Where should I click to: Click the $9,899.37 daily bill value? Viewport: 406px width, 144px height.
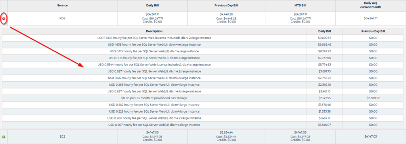tap(324, 38)
